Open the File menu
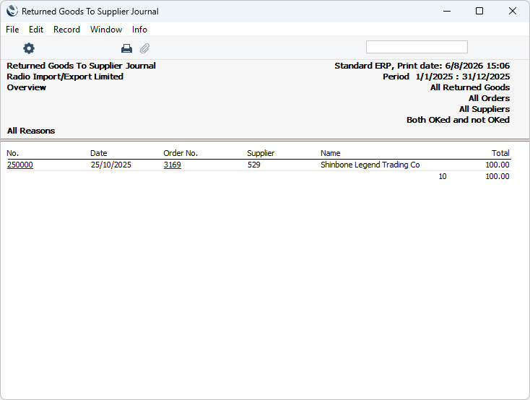 (12, 30)
